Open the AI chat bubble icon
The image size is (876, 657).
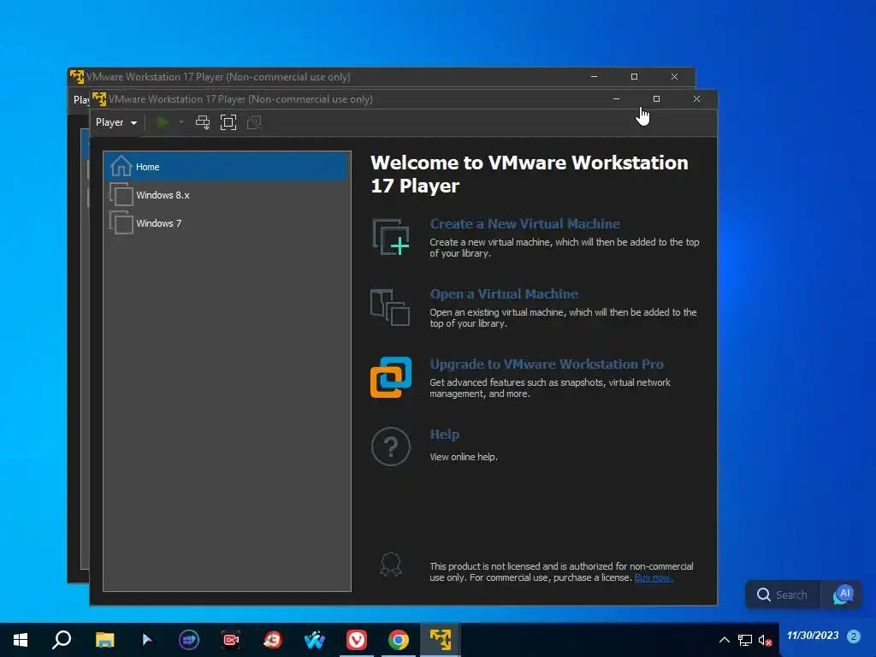click(x=843, y=595)
